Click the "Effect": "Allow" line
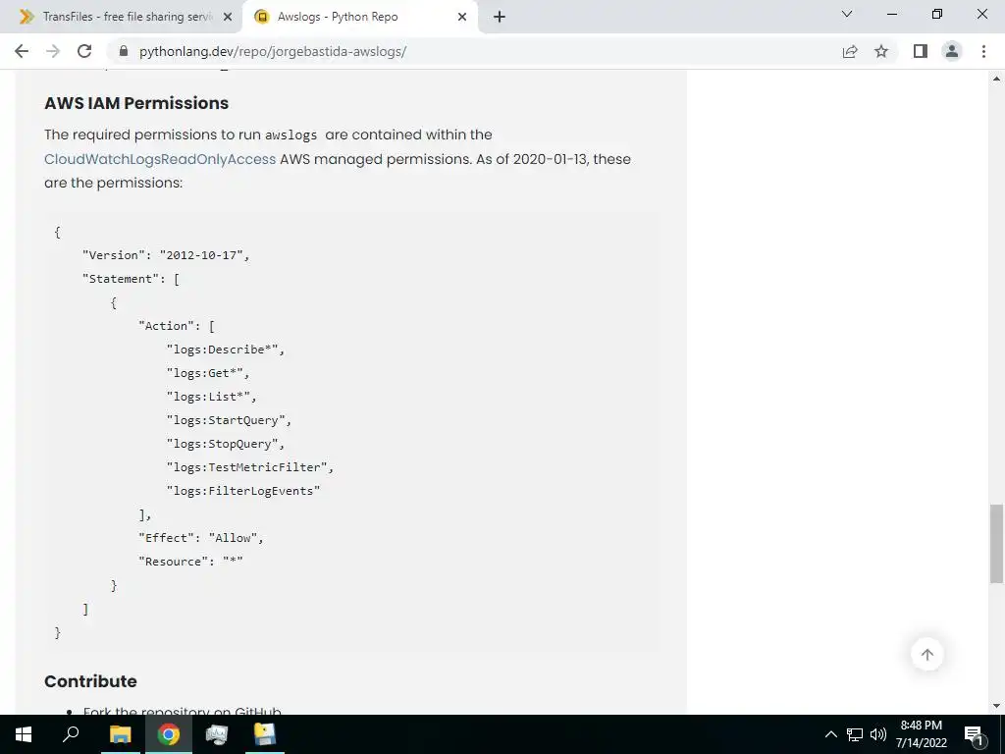 (201, 538)
